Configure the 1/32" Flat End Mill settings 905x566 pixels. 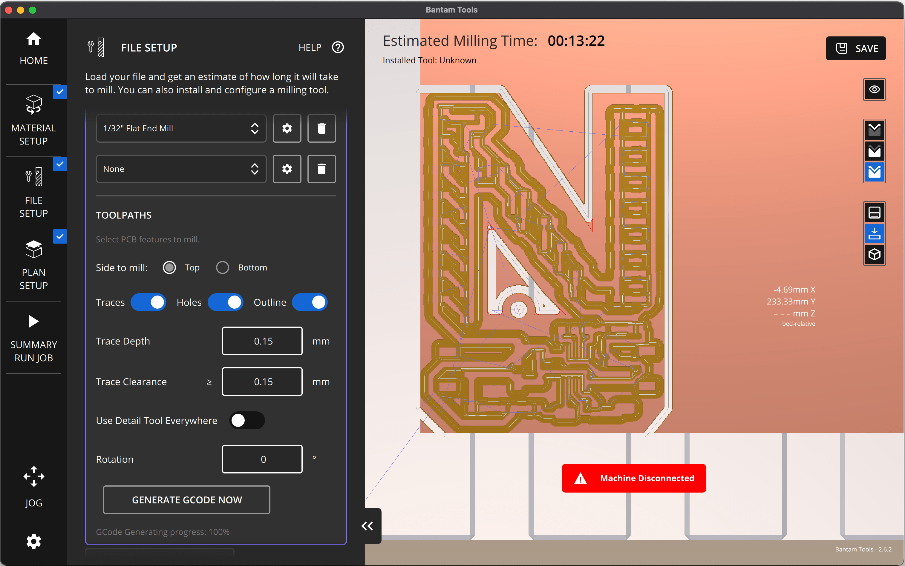click(287, 128)
